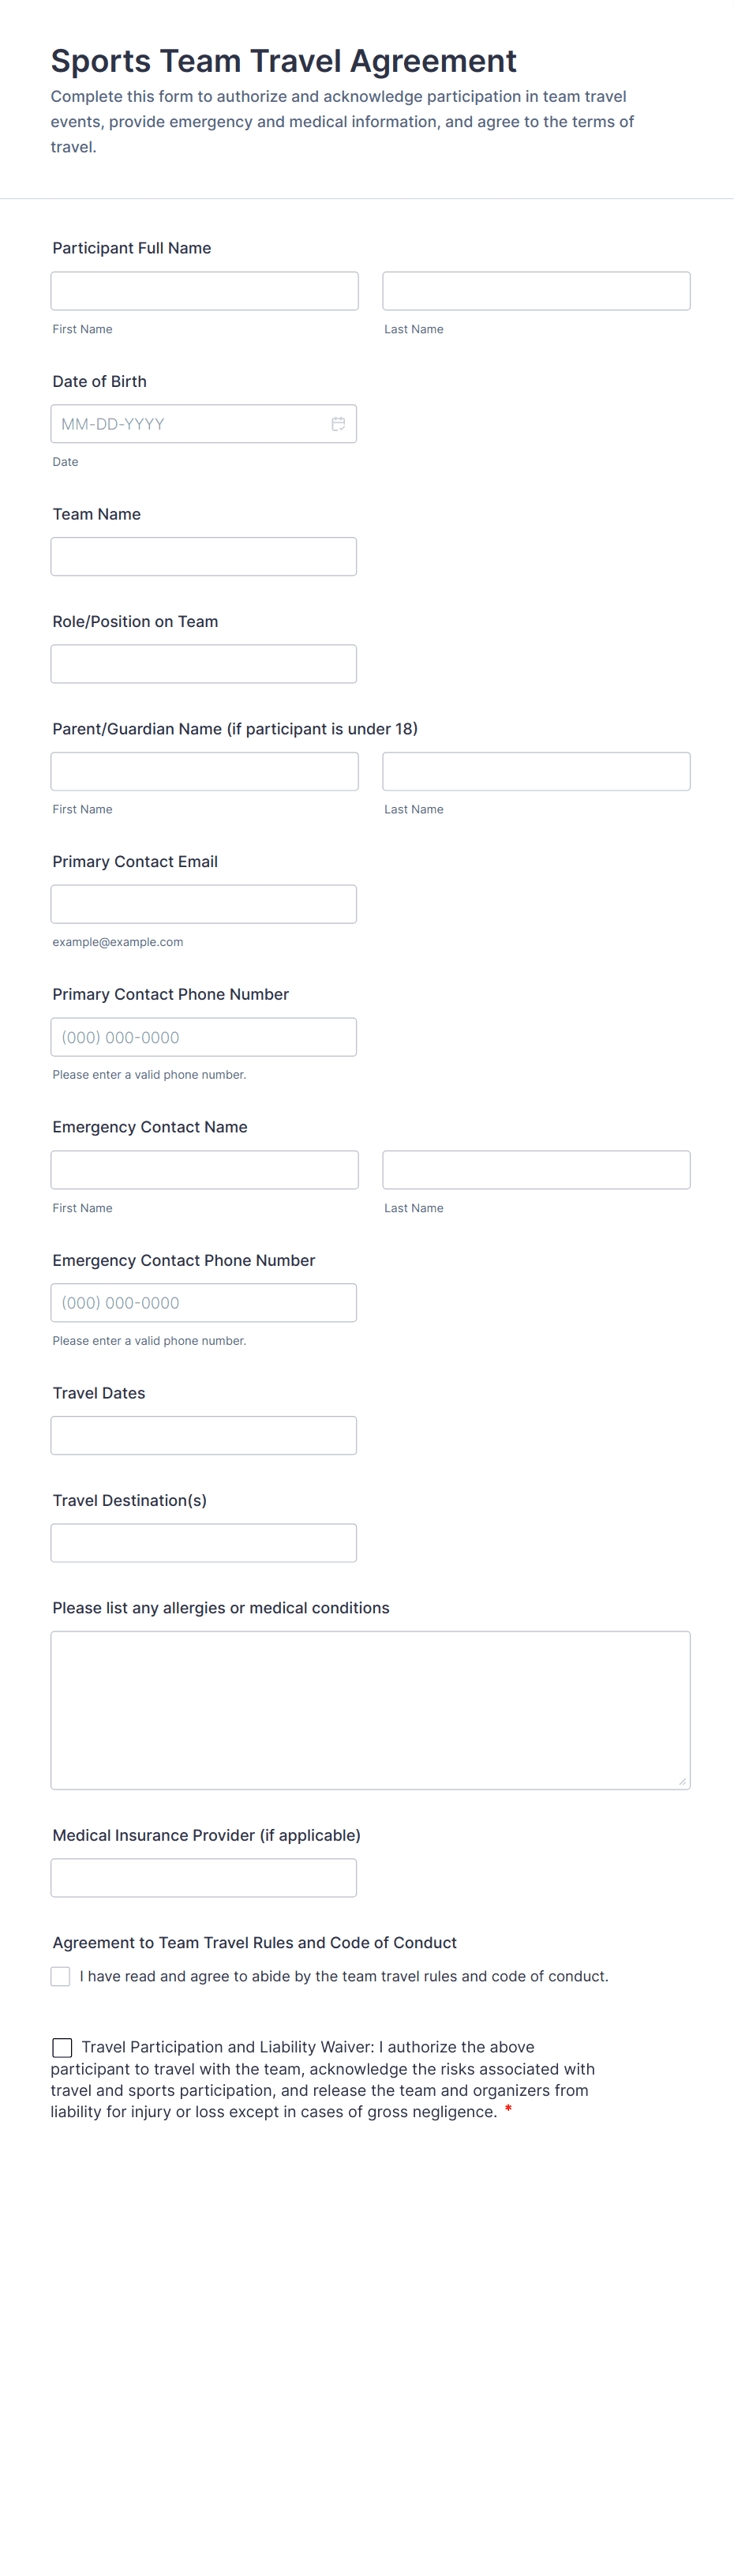This screenshot has width=734, height=2576.
Task: Focus the Travel Dates input
Action: point(204,1436)
